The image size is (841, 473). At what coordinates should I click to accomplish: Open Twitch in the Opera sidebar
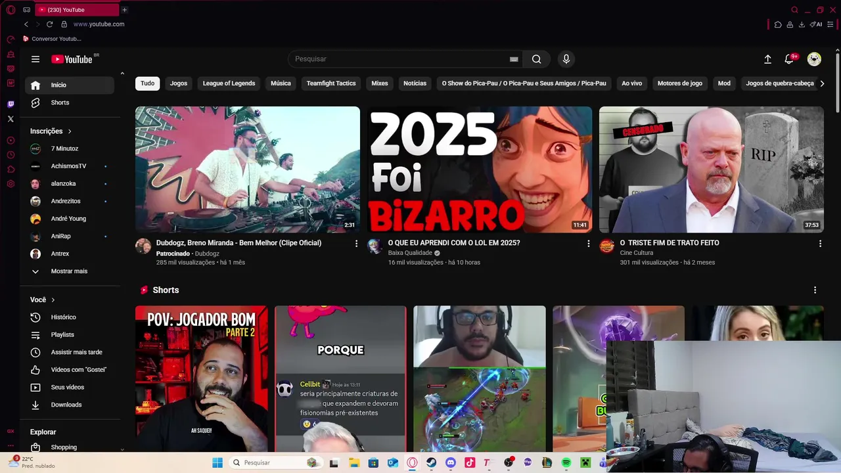click(x=11, y=104)
